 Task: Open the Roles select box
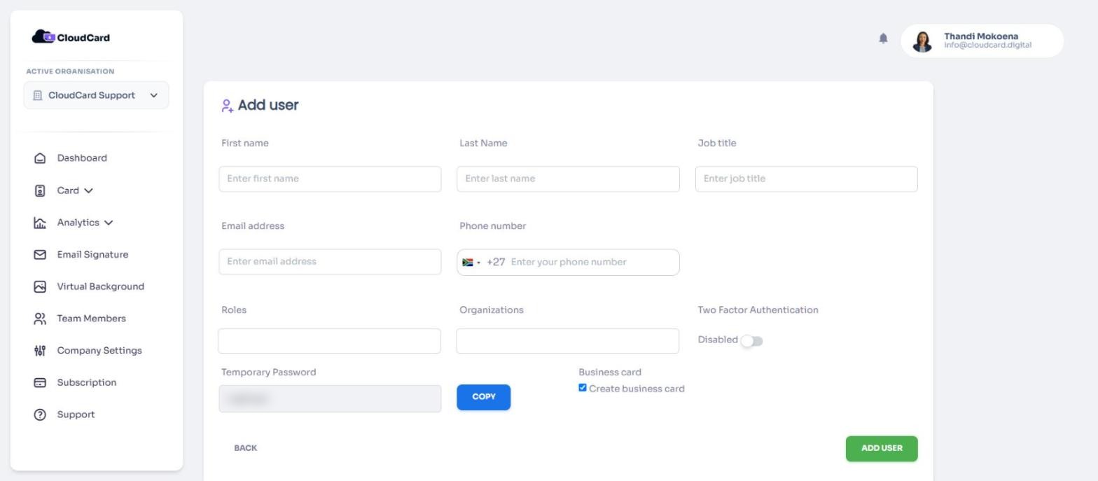coord(329,341)
